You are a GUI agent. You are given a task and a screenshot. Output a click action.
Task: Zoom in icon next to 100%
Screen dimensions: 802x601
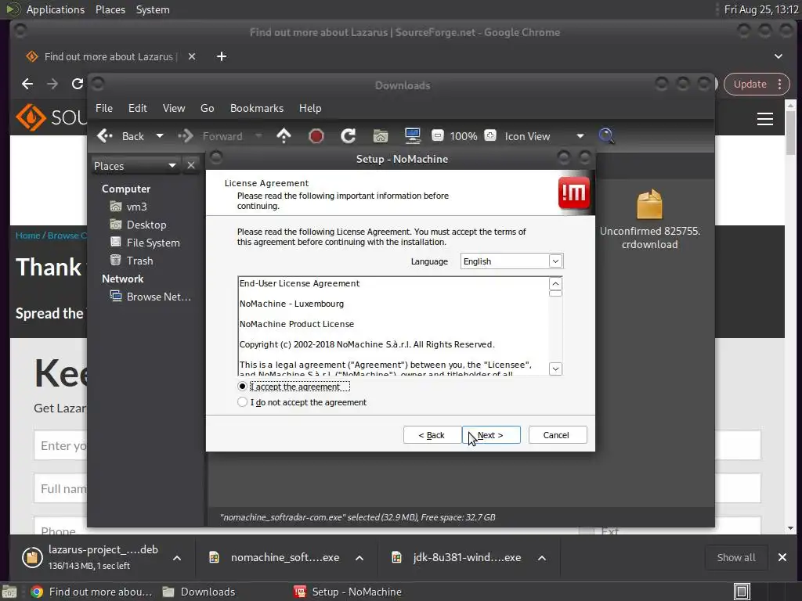coord(490,135)
